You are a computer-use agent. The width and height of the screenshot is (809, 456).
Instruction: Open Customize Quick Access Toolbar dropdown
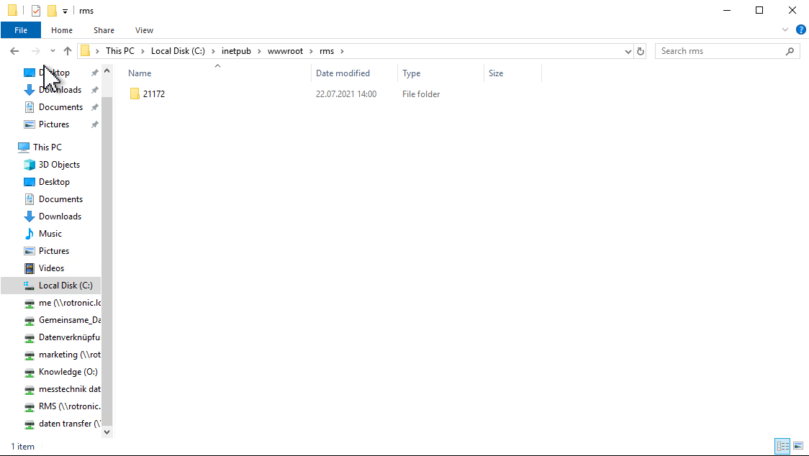click(65, 11)
